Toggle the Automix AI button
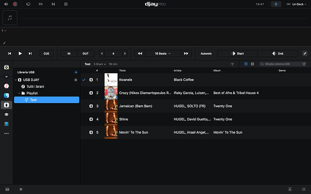Viewport: 311px width, 194px height. click(x=276, y=4)
